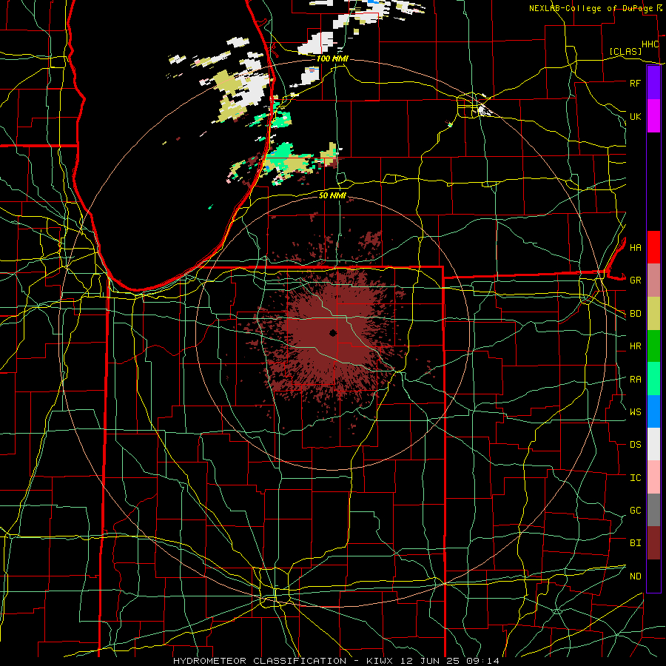The height and width of the screenshot is (666, 666).
Task: Click the WS legend label
Action: point(635,411)
